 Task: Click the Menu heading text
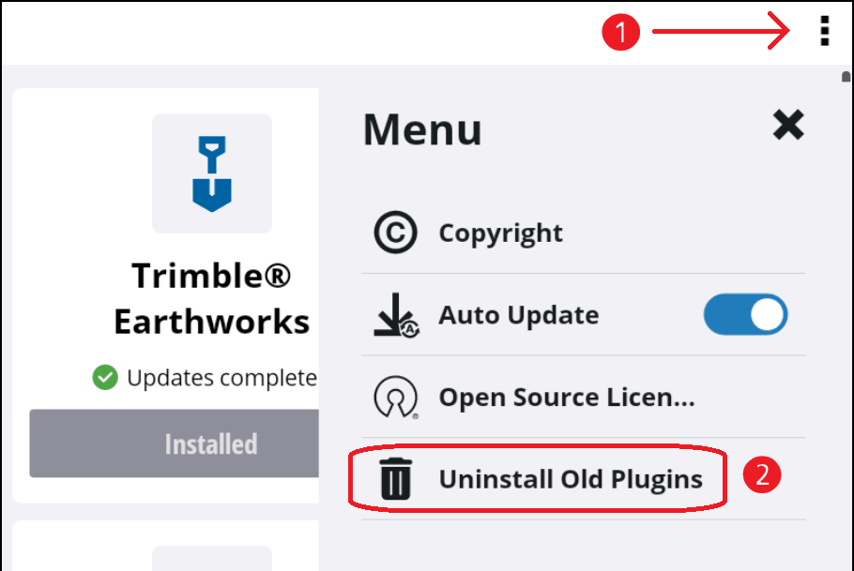pyautogui.click(x=422, y=129)
